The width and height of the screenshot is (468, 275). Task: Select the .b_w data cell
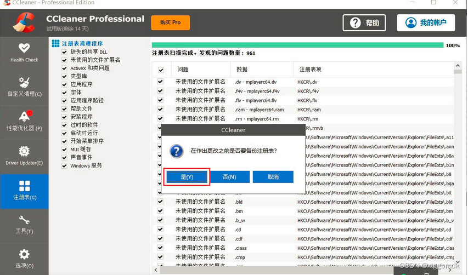click(240, 220)
